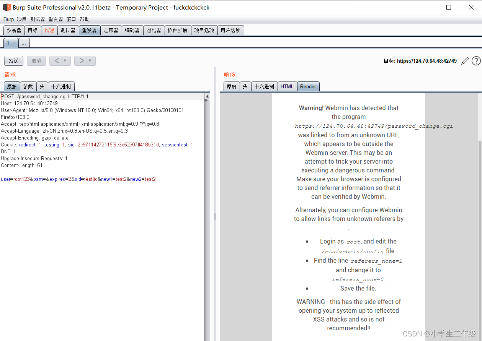Select request 参数 view tab

point(28,86)
